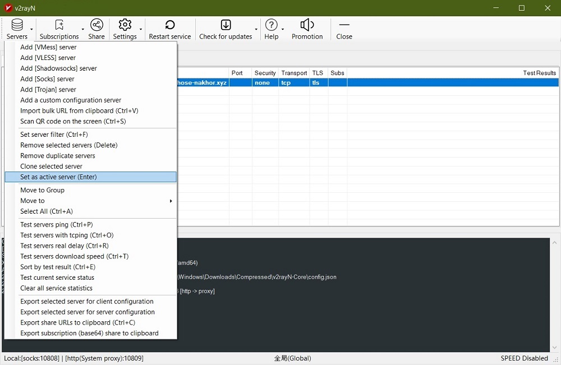This screenshot has height=365, width=561.
Task: Click the Check for updates icon
Action: click(226, 25)
